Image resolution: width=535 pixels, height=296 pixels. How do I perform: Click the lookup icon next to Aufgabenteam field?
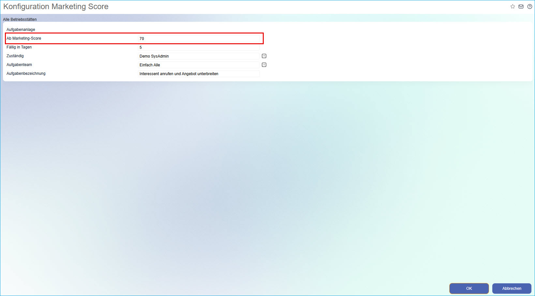pyautogui.click(x=264, y=65)
